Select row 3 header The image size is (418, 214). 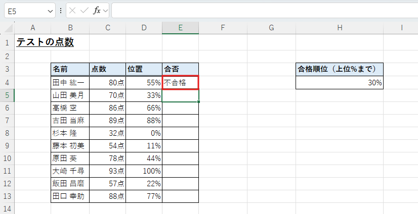(7, 69)
